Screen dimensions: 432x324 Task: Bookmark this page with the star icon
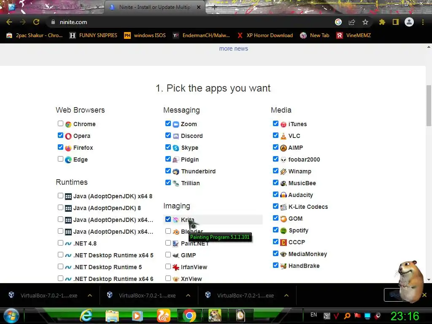(x=365, y=22)
